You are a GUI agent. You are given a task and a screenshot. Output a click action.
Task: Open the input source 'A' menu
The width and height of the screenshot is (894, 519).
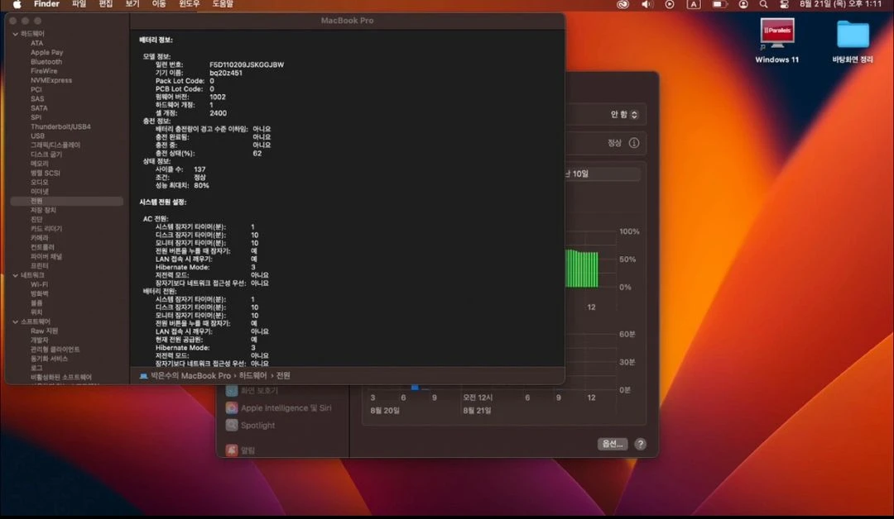(x=694, y=4)
